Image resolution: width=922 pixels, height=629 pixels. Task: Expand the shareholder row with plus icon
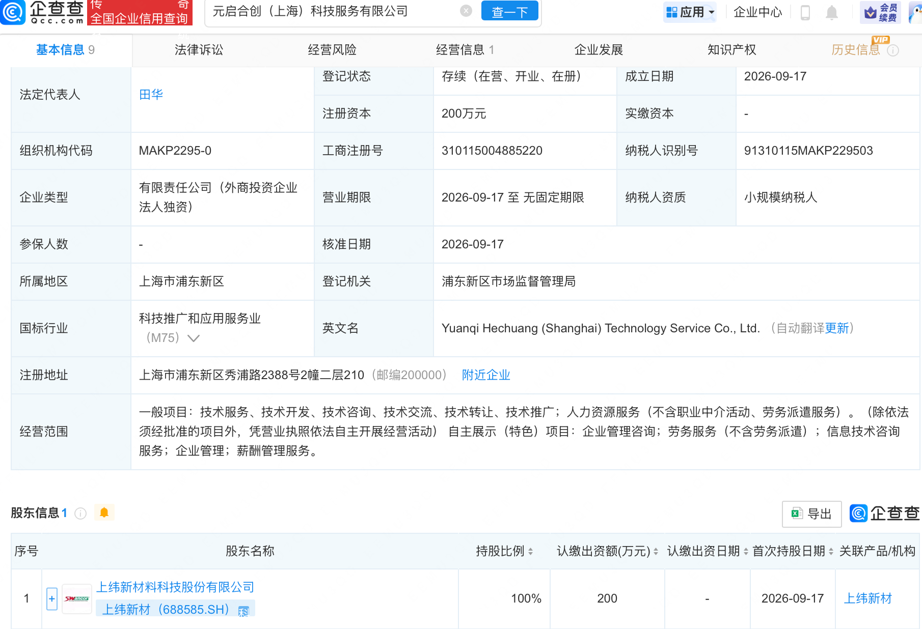(52, 599)
